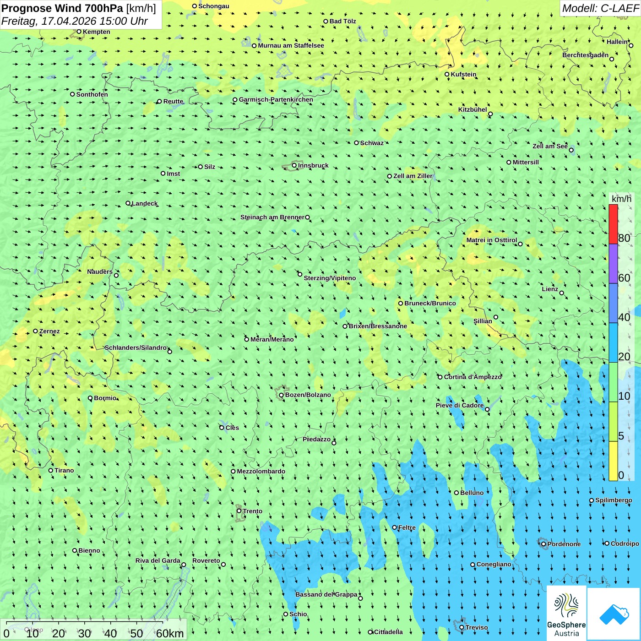Screen dimensions: 641x641
Task: Click the Bozen/Bolzano city marker
Action: (281, 395)
